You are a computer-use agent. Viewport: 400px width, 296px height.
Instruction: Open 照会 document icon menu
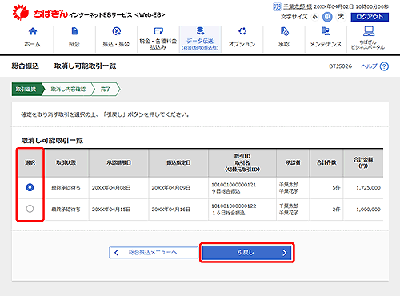point(74,31)
